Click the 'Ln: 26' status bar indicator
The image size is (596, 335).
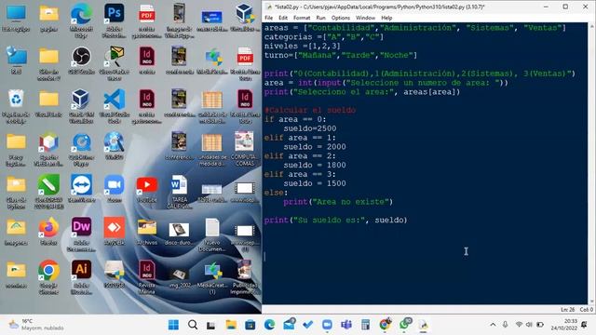[x=568, y=310]
